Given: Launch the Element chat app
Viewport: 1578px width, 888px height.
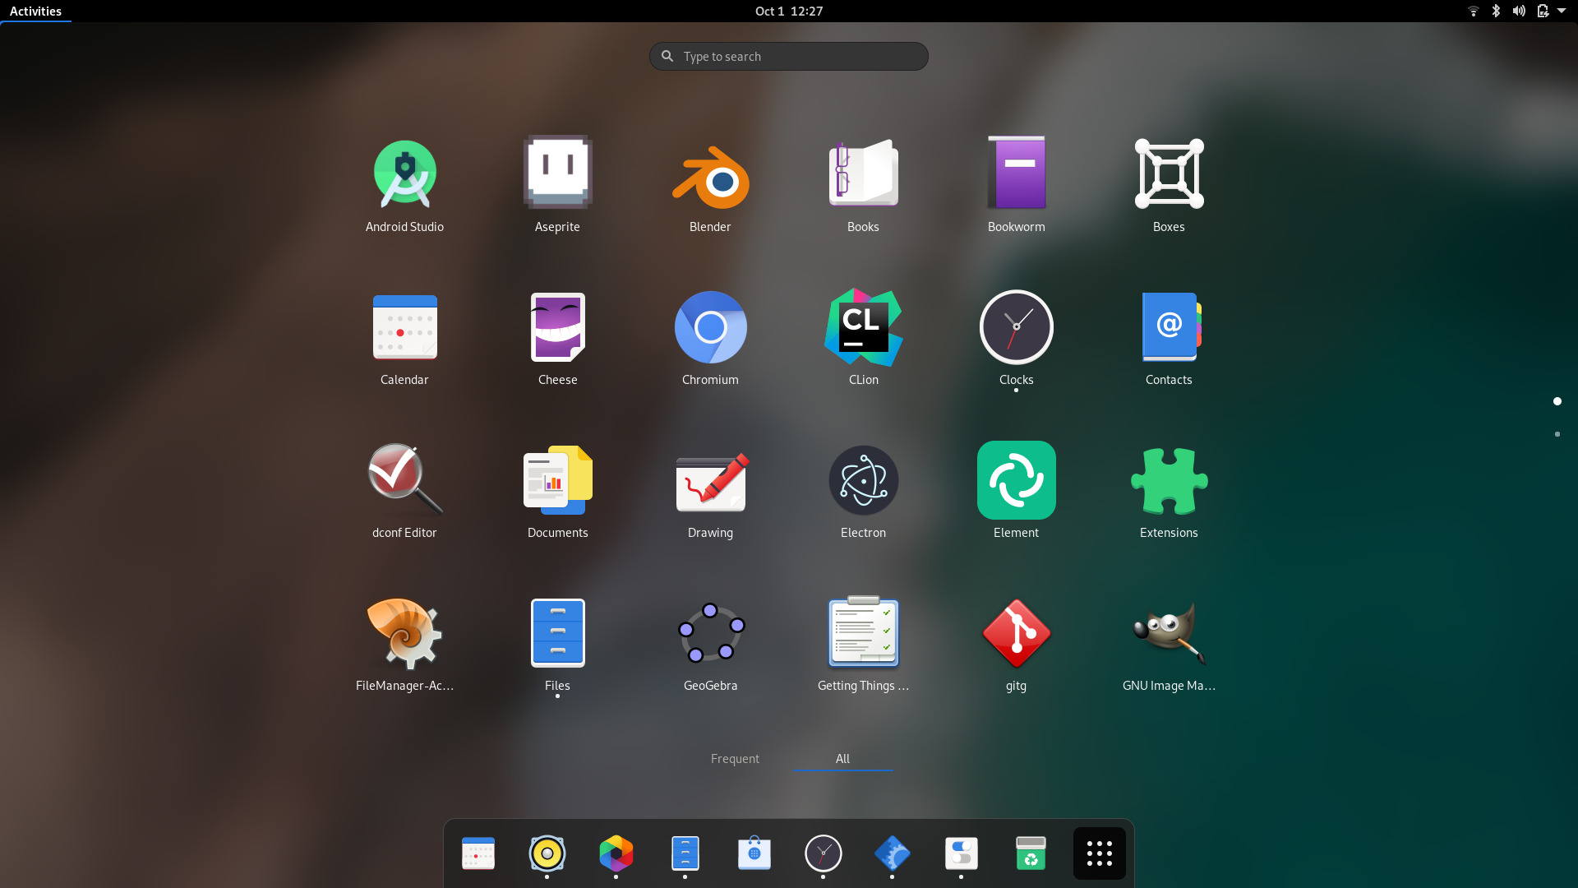Looking at the screenshot, I should coord(1016,481).
